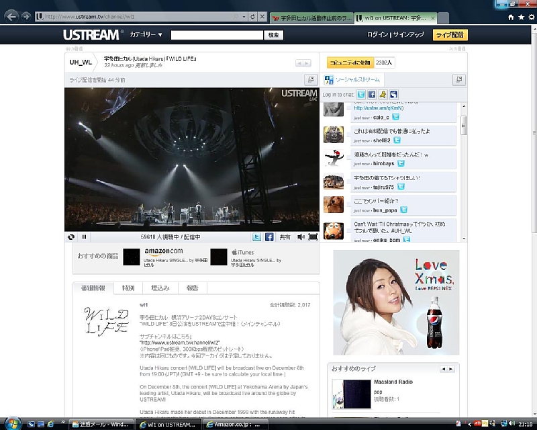Go to next channel arrow

pyautogui.click(x=307, y=63)
